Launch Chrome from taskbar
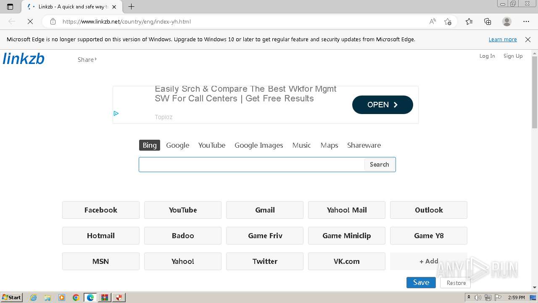Screen dimensions: 538x303 [76, 298]
